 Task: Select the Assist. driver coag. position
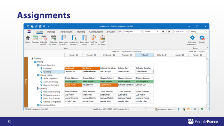pyautogui.click(x=51, y=82)
